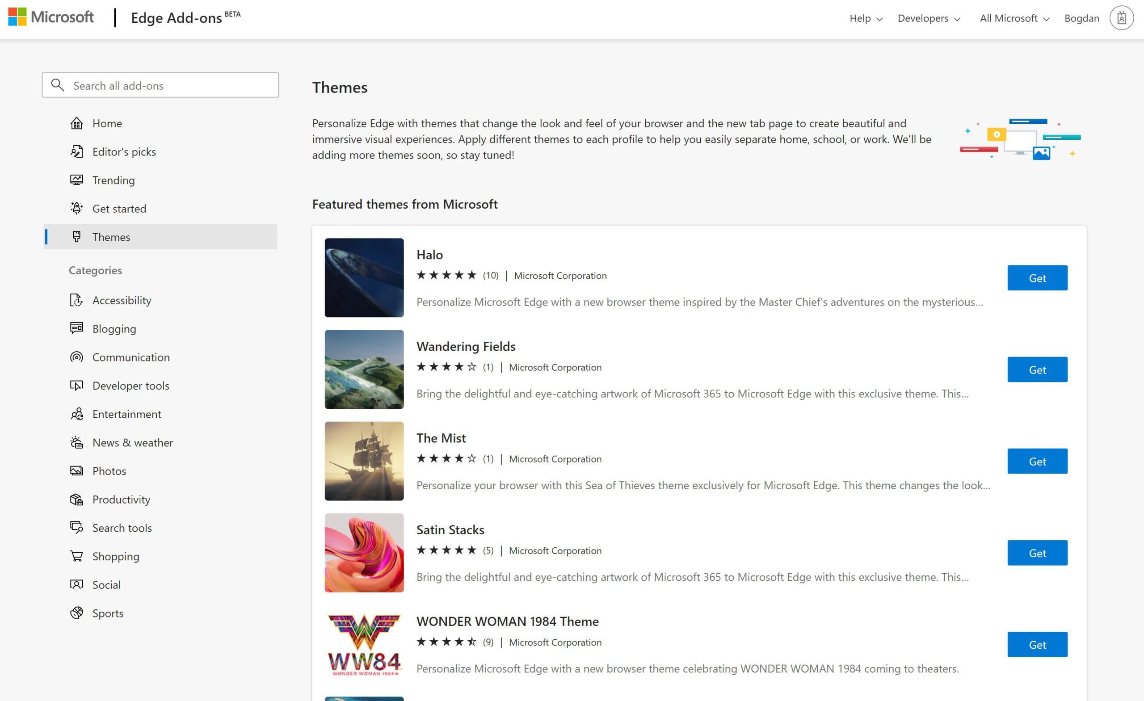Image resolution: width=1144 pixels, height=701 pixels.
Task: Open the Trending section
Action: (x=160, y=180)
